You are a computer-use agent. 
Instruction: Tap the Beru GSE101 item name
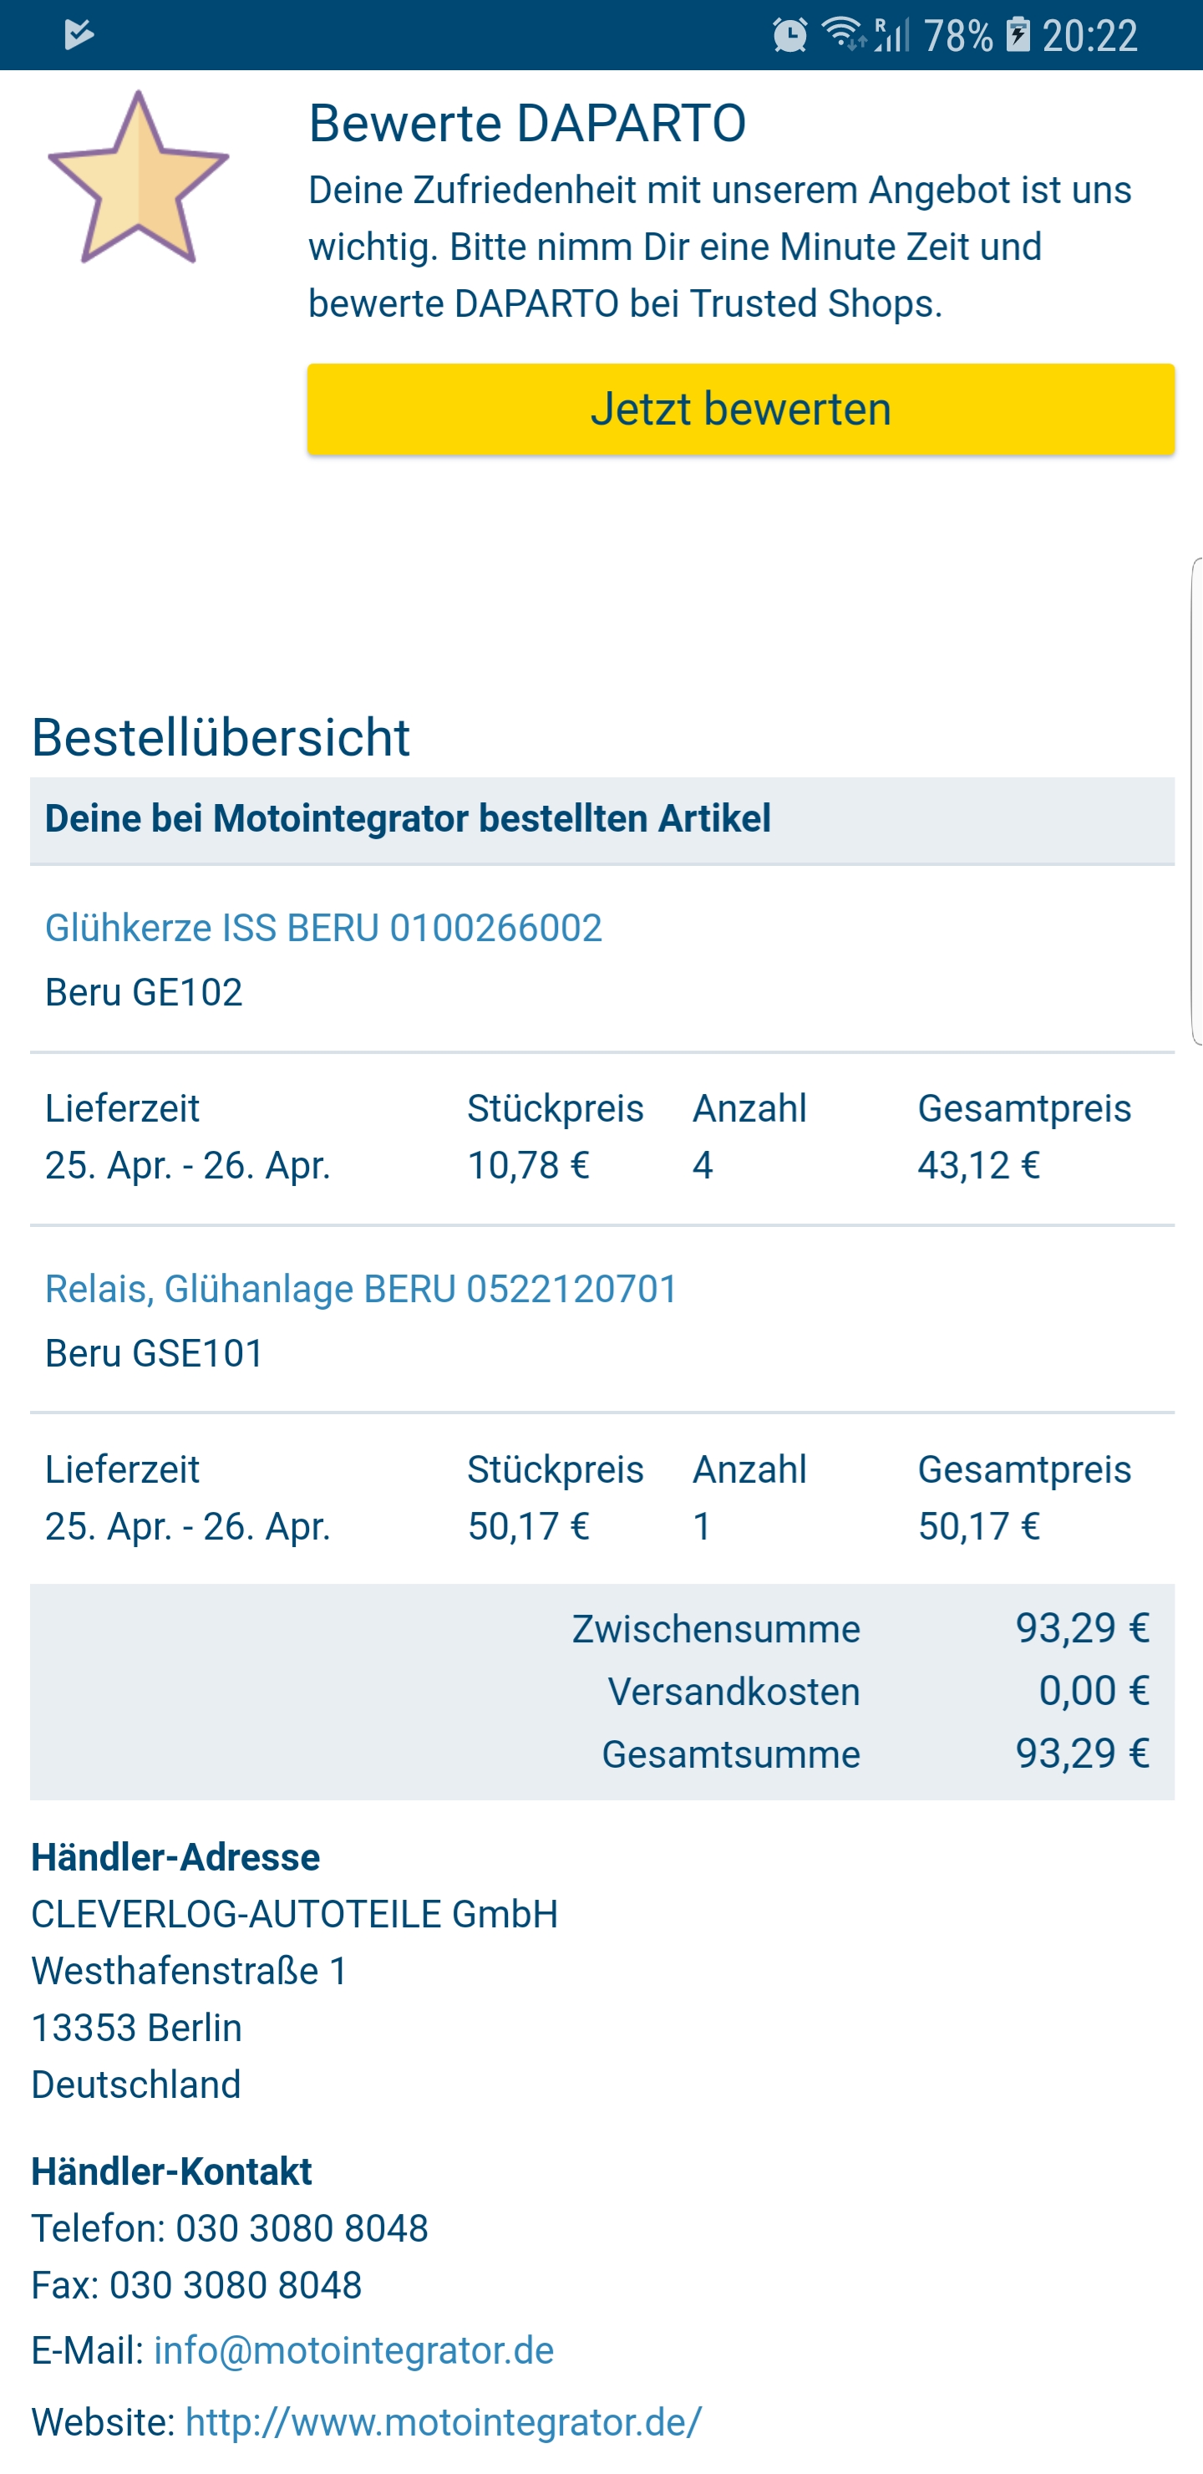[x=155, y=1353]
